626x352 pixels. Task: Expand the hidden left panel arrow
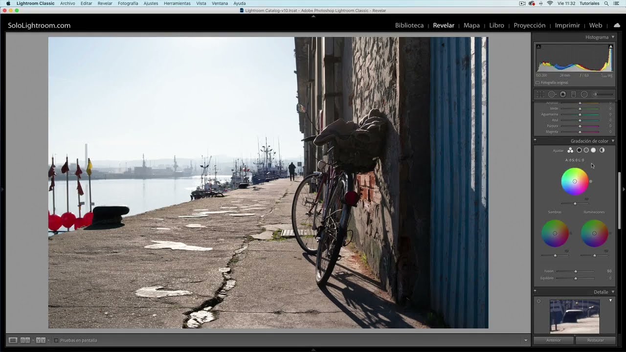coord(2,189)
